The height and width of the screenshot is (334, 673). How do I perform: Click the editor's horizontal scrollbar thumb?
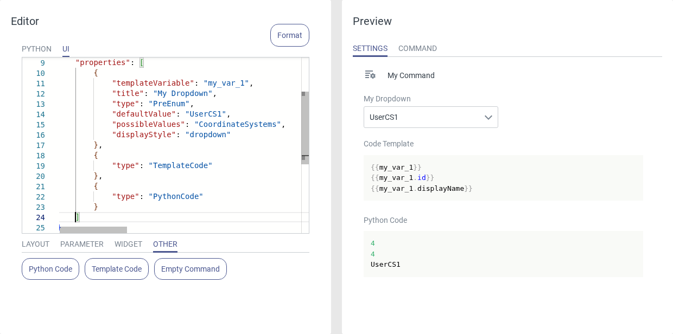coord(93,230)
